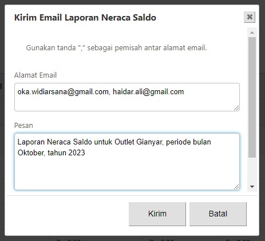Place cursor in haidar.ali@gmail.com address
Screen dimensions: 265x241
(x=148, y=92)
